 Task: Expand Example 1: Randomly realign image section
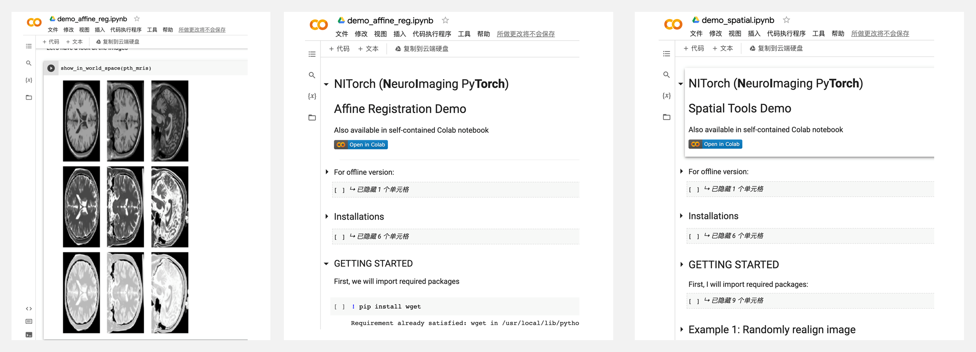pos(681,330)
